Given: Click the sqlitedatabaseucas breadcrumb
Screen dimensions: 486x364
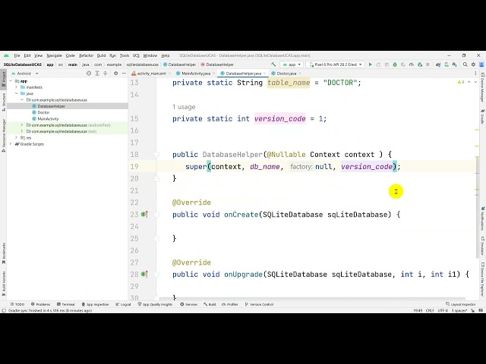Looking at the screenshot, I should [142, 64].
